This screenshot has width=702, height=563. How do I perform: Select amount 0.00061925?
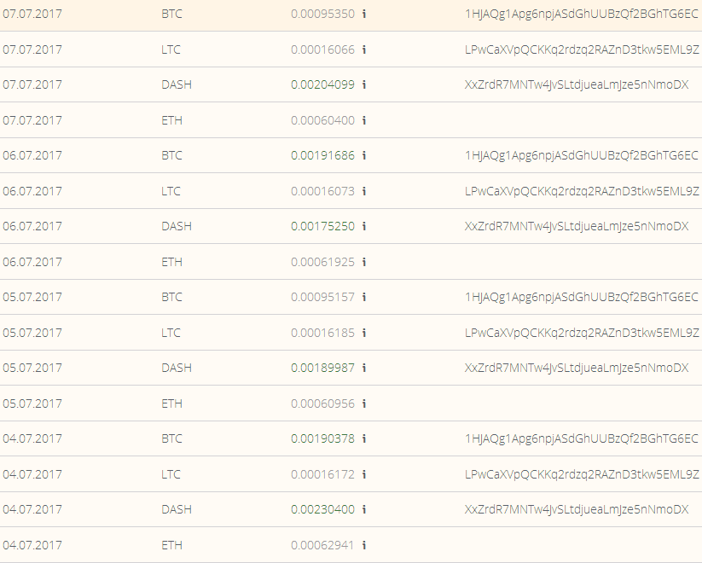point(322,262)
